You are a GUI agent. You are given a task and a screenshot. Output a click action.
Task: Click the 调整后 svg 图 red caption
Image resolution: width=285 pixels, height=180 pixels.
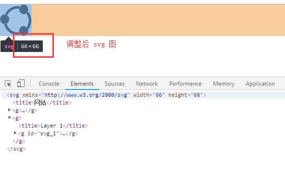(x=91, y=44)
